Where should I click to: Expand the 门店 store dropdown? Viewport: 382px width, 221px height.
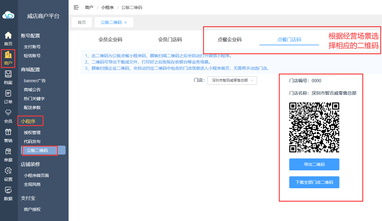tap(232, 80)
